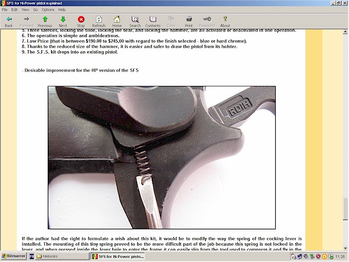The width and height of the screenshot is (349, 262).
Task: Open the Go menu
Action: pyautogui.click(x=35, y=9)
